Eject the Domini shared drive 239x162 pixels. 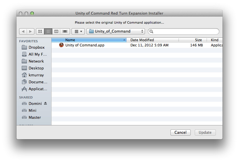point(45,103)
